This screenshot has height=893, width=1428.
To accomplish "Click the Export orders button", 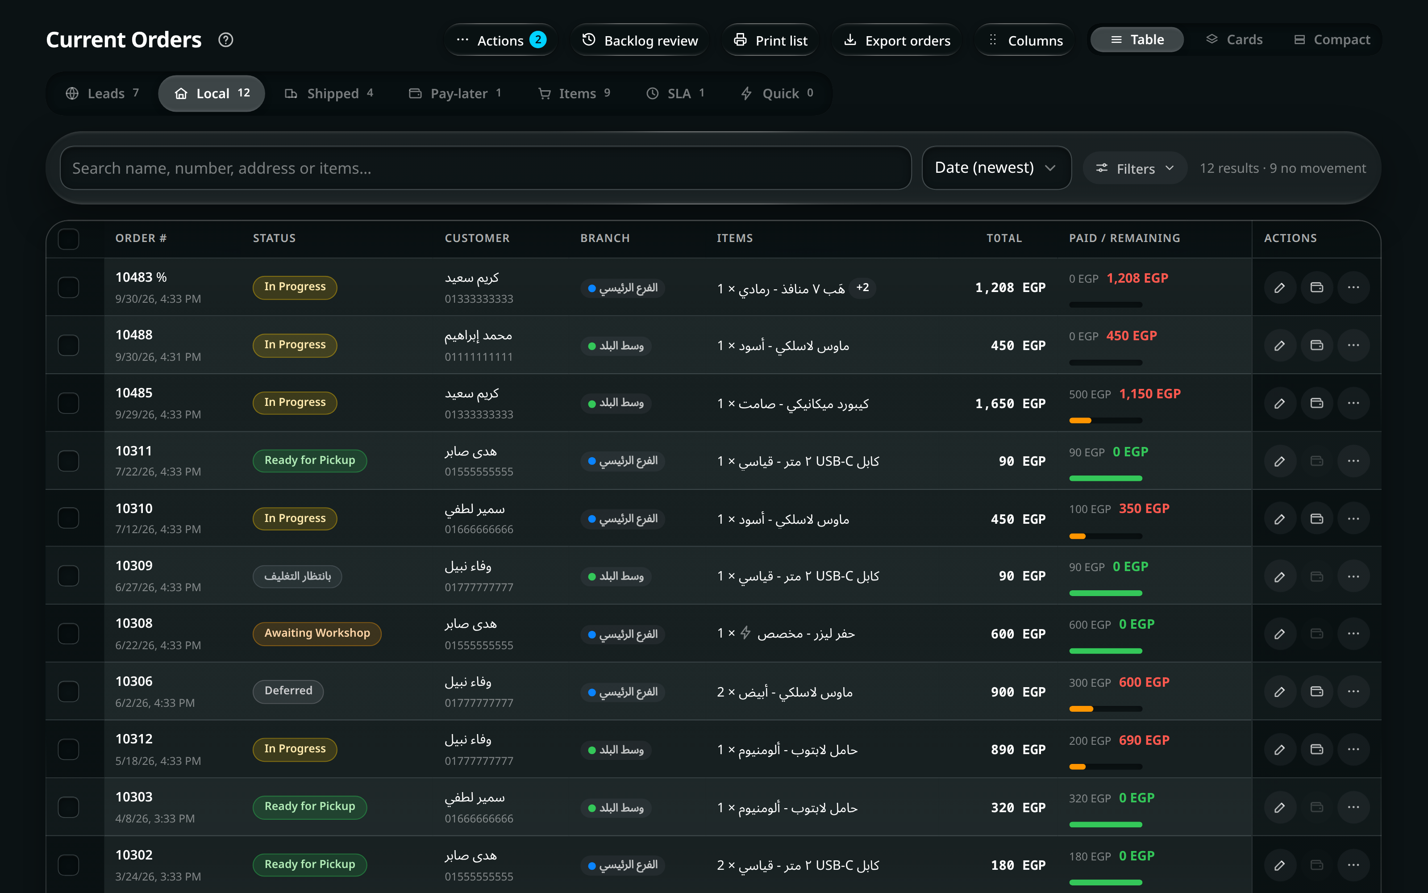I will pos(896,40).
